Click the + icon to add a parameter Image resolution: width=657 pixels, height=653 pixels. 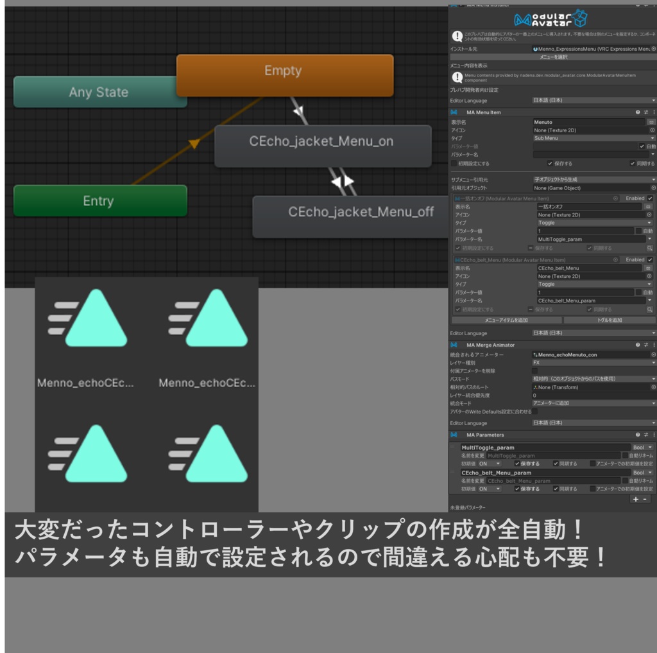[x=636, y=499]
